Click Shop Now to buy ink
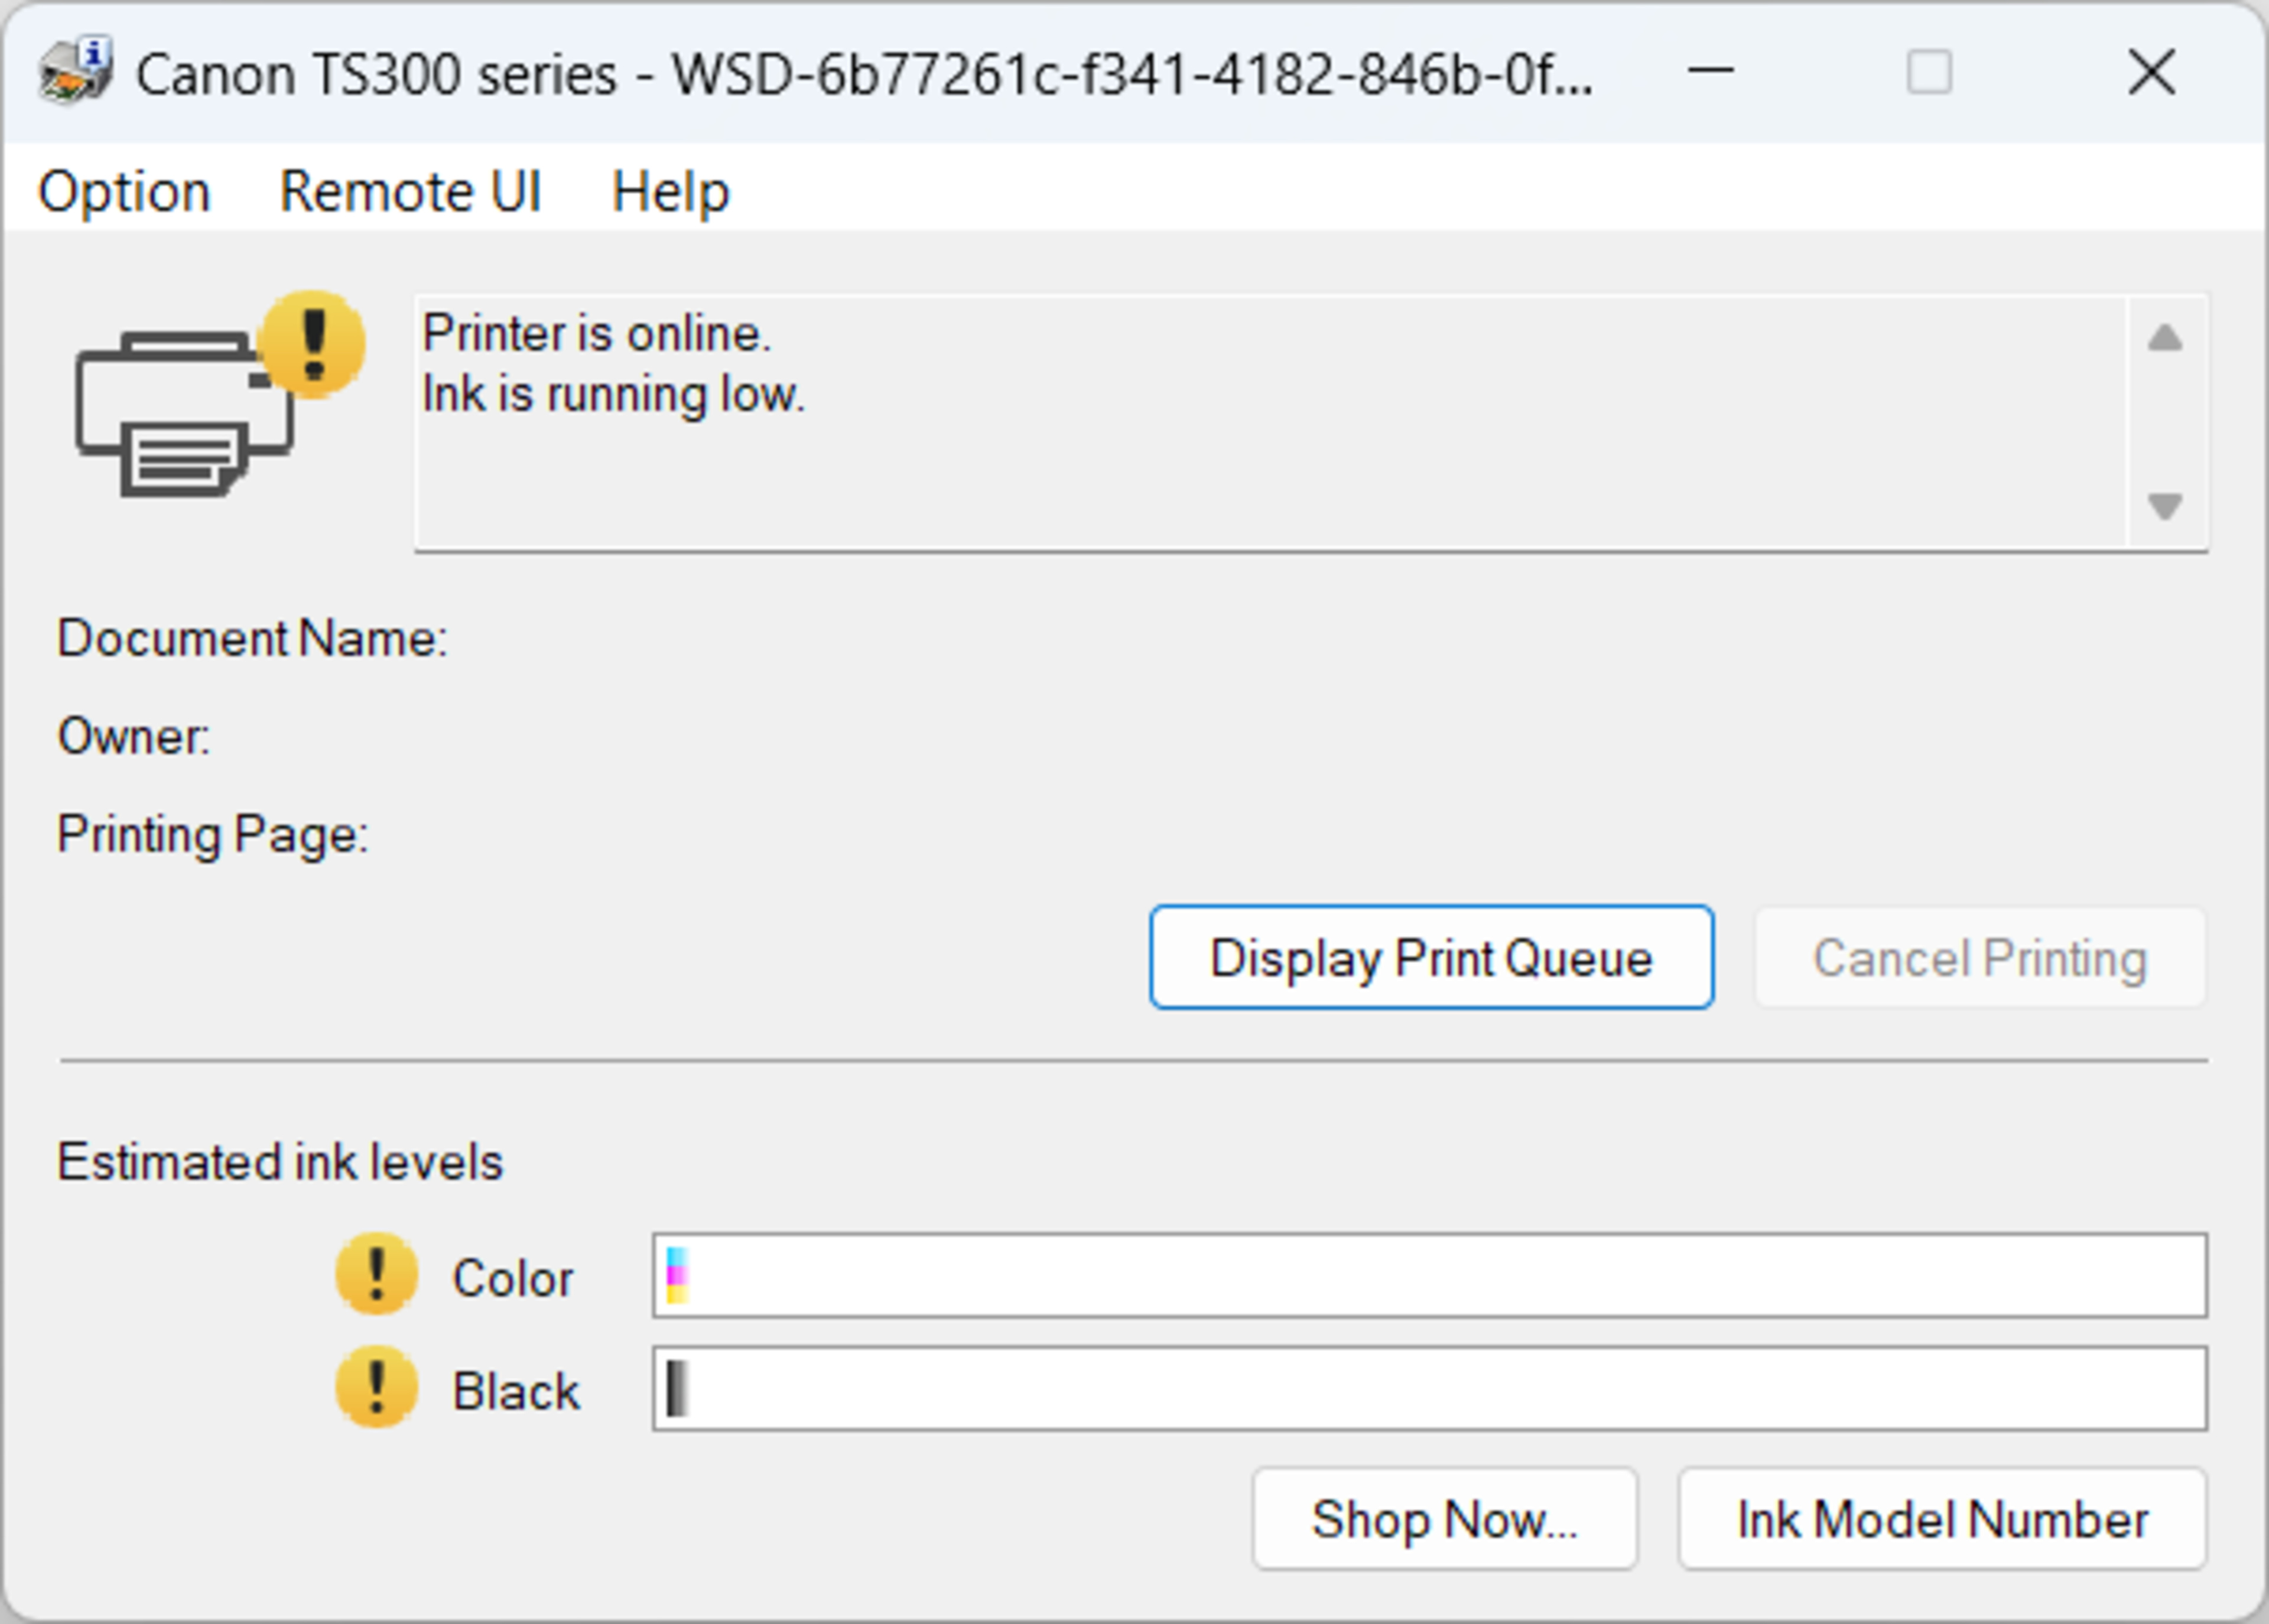 click(x=1444, y=1518)
